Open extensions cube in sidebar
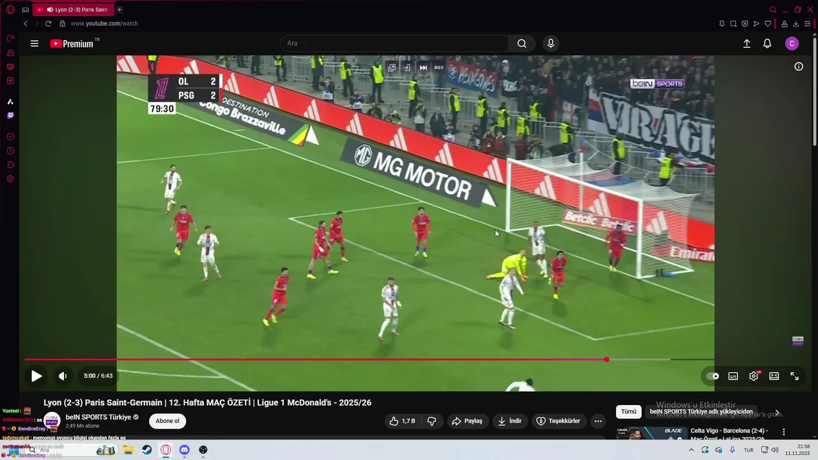The width and height of the screenshot is (818, 460). click(10, 165)
